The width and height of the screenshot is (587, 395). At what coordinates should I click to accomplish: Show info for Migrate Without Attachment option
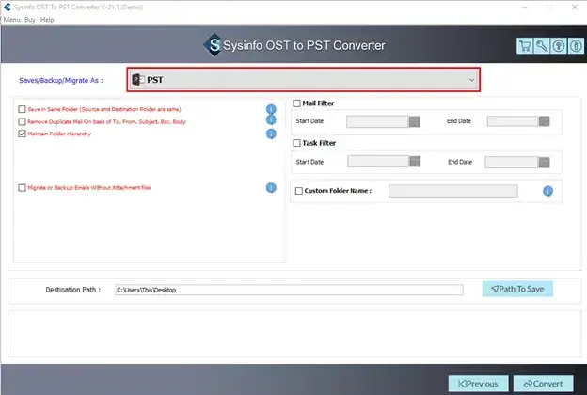point(271,187)
